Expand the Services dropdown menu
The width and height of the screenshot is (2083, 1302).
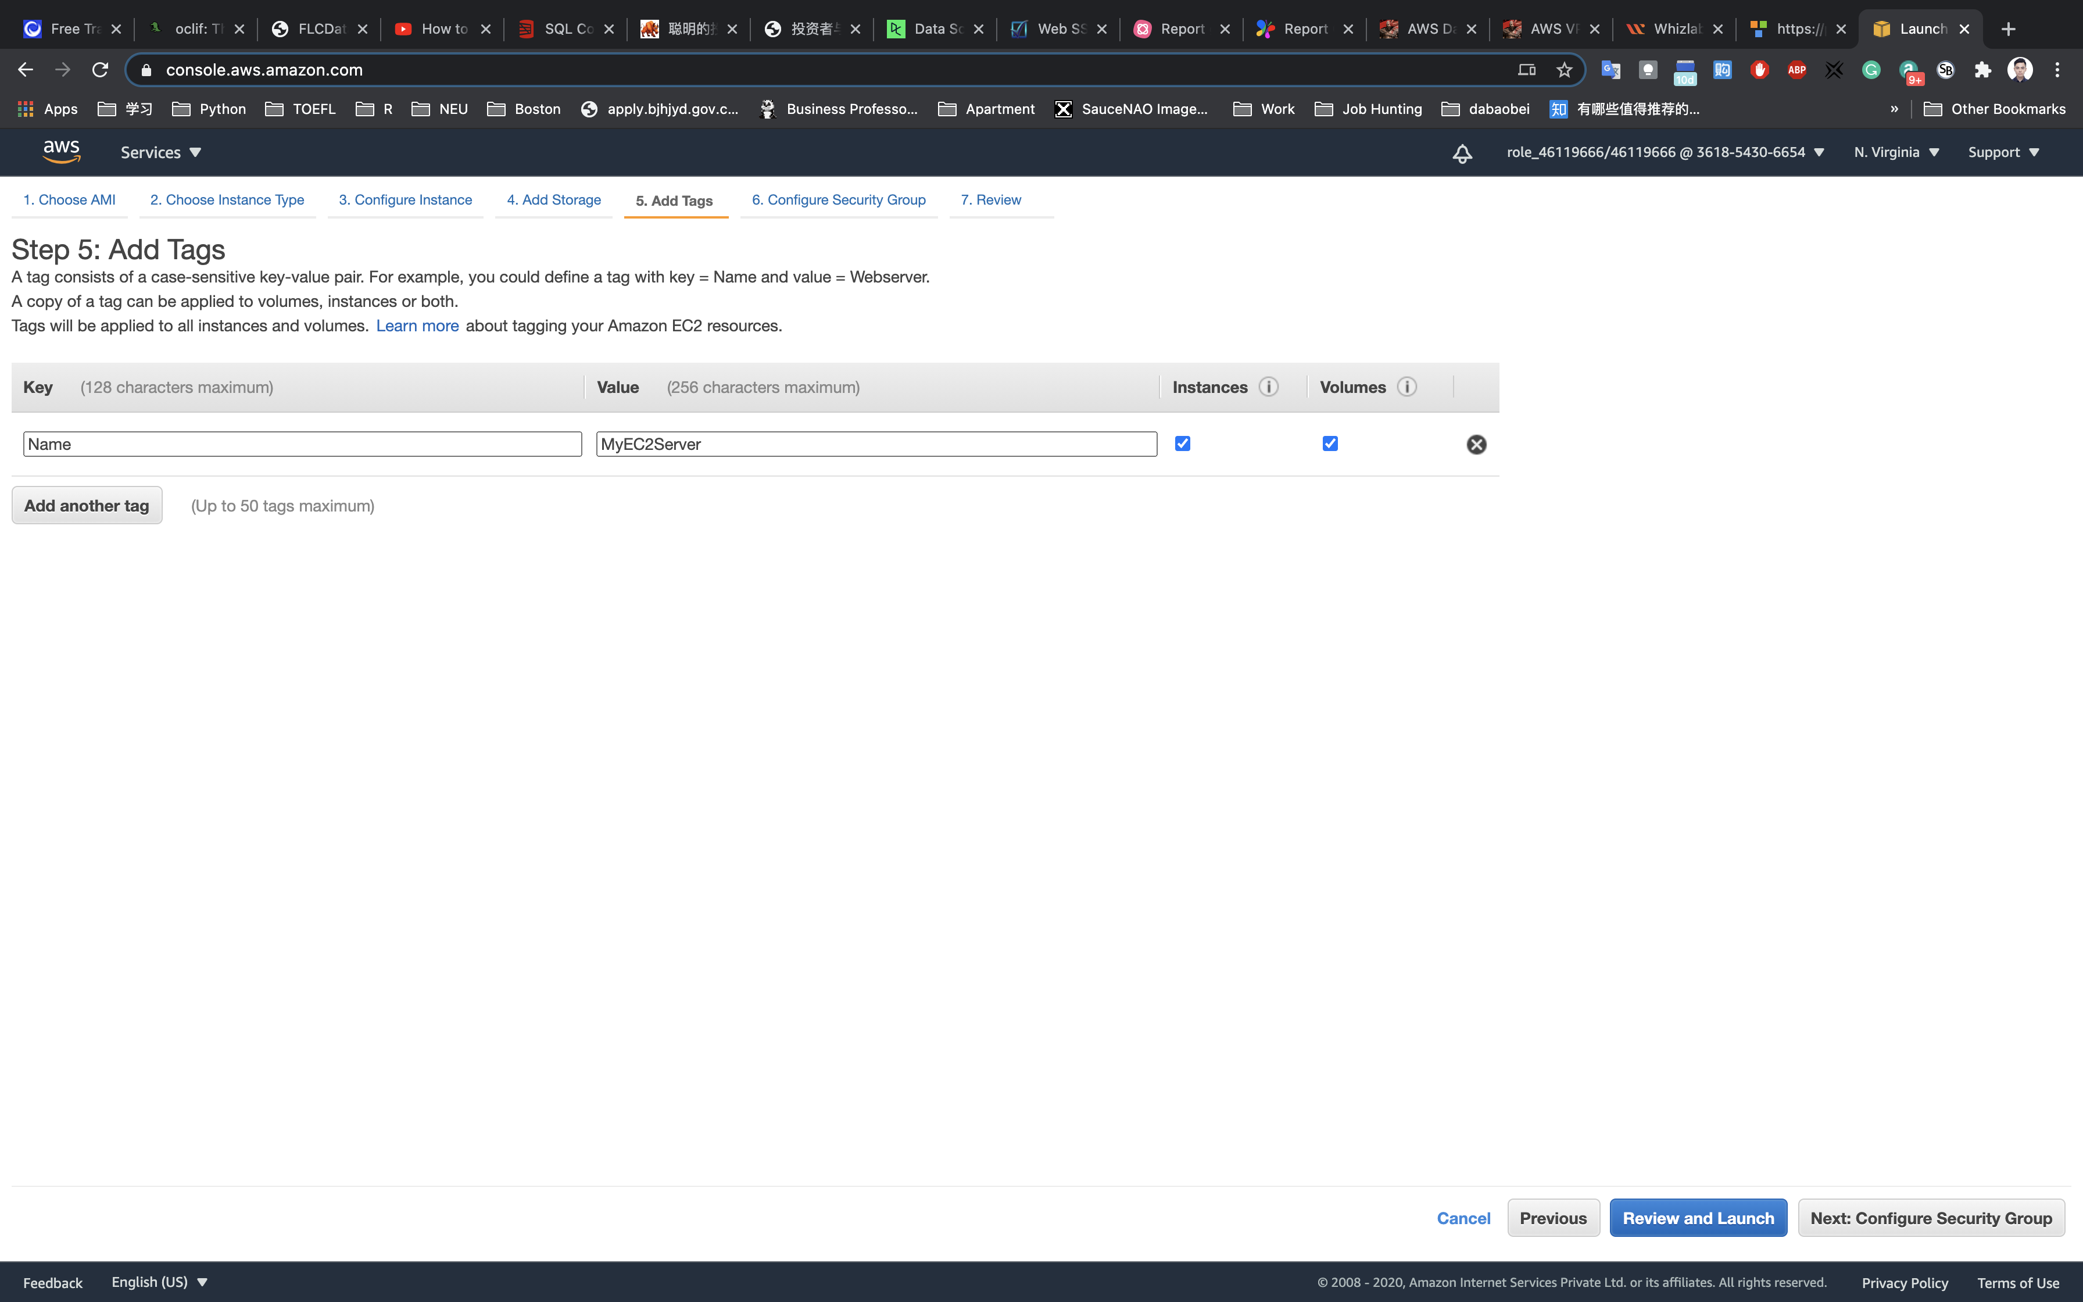[x=160, y=152]
